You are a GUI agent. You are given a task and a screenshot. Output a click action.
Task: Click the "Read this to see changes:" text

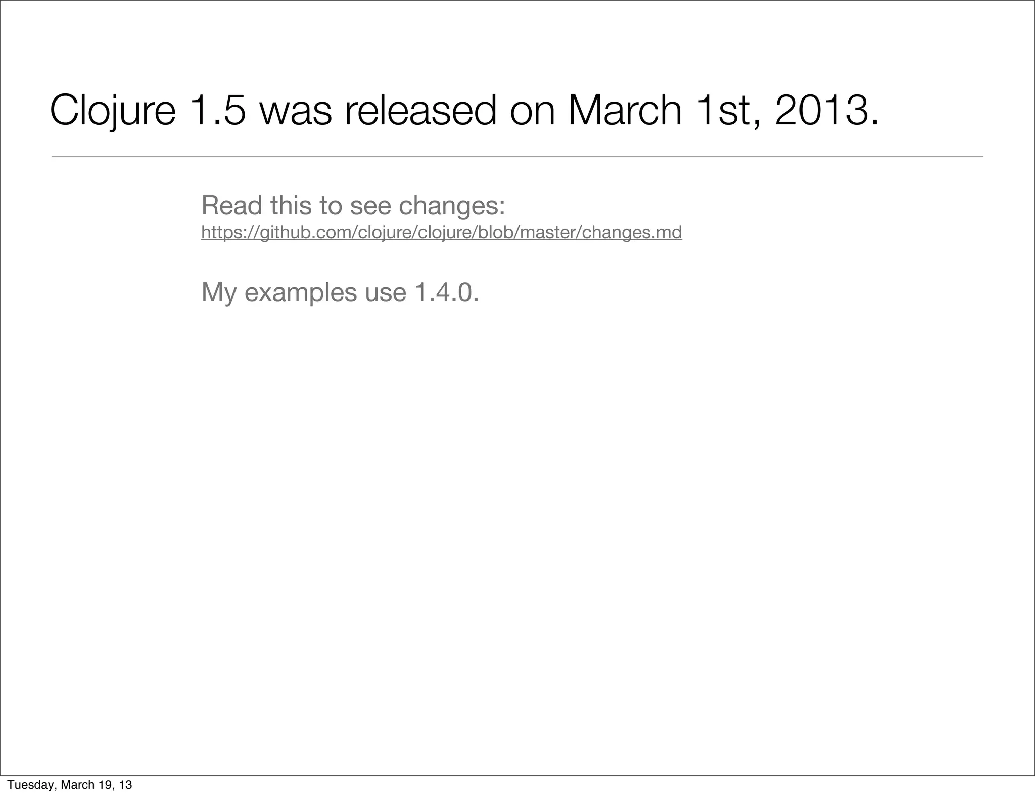pos(353,205)
